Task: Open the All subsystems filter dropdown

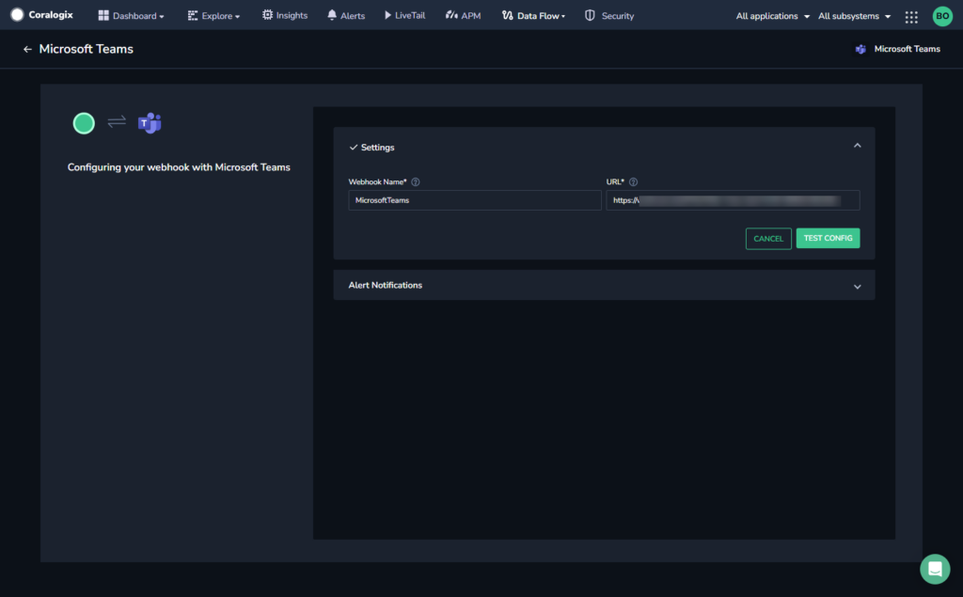Action: (x=854, y=16)
